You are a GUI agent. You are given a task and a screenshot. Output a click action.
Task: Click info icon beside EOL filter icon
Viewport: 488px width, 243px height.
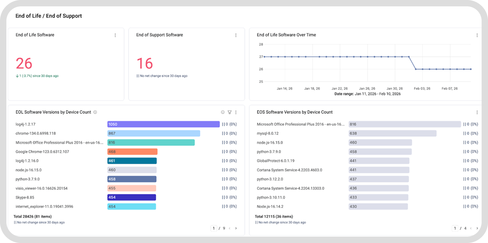click(x=223, y=112)
